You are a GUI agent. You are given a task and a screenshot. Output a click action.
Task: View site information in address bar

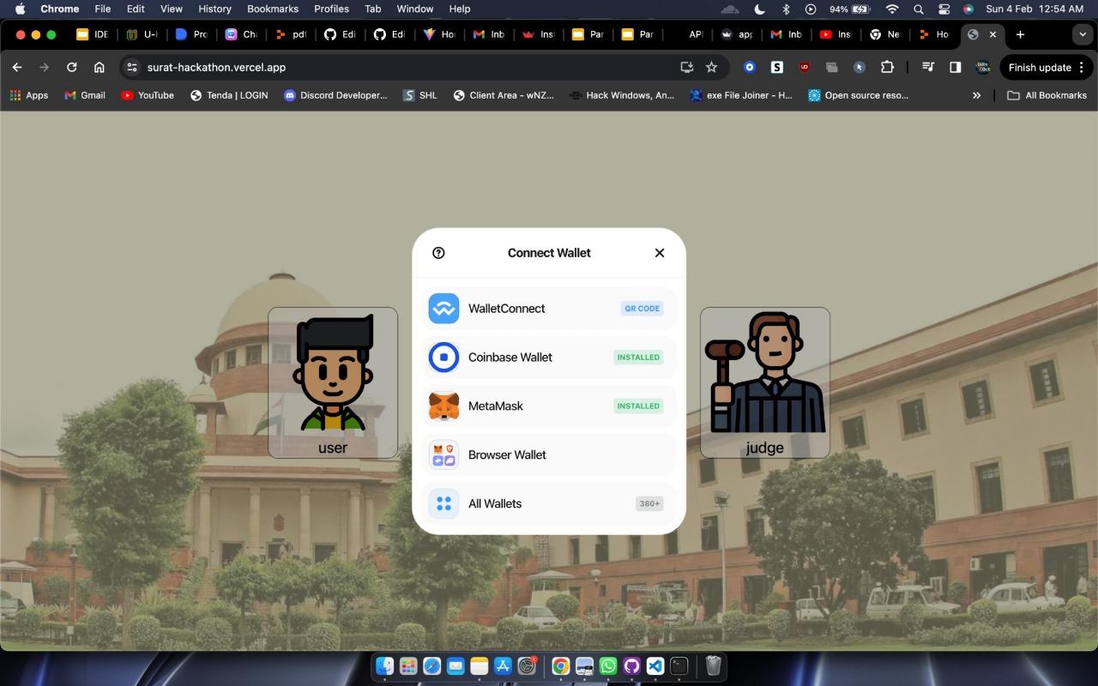click(x=131, y=67)
